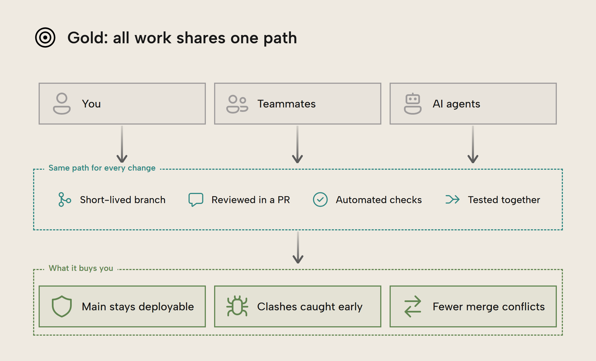This screenshot has width=596, height=361.
Task: Select the Teammates box
Action: (298, 104)
